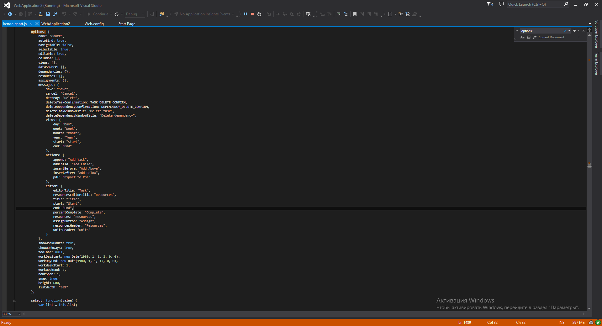Open the feedback speech bubble icon

(501, 4)
